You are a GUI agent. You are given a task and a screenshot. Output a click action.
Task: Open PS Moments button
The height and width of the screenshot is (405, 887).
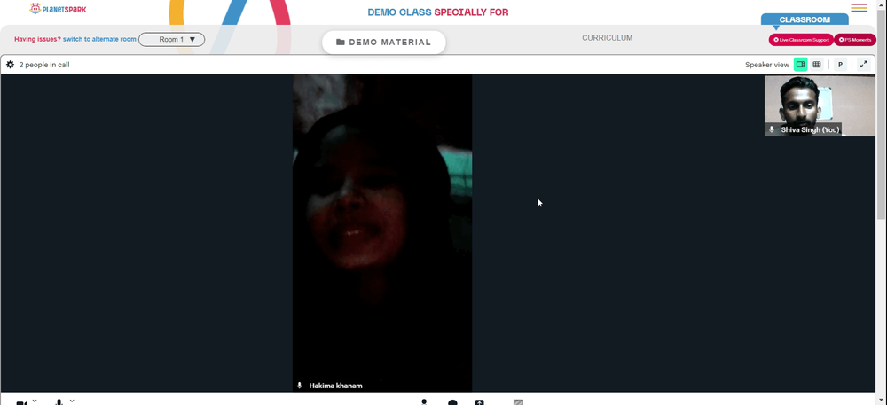click(855, 40)
